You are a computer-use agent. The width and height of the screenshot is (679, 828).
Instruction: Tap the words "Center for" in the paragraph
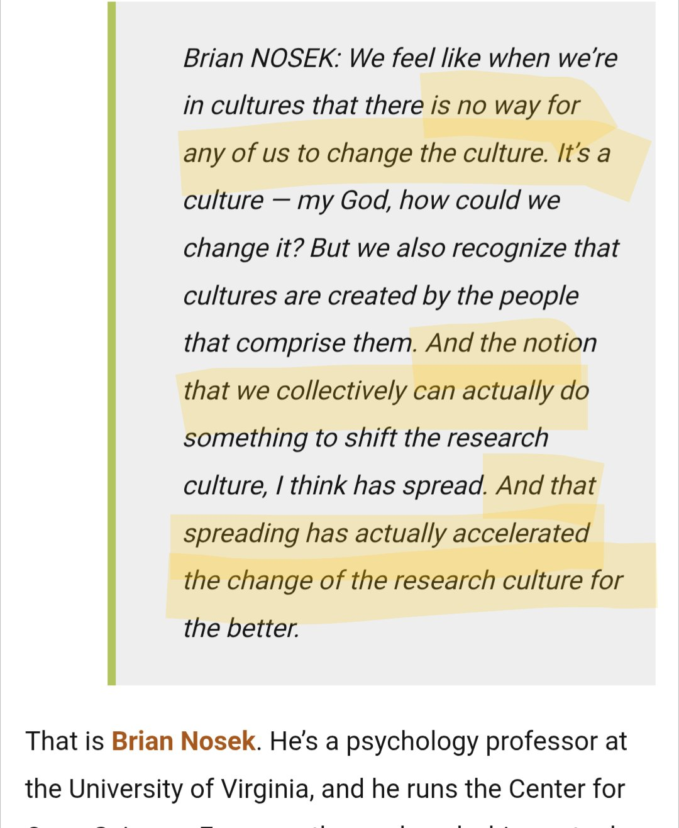(566, 789)
